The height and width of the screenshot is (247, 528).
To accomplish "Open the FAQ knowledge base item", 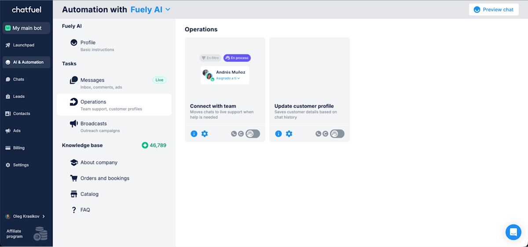I will click(x=85, y=210).
